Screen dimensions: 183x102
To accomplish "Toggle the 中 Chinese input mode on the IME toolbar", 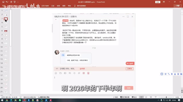I will tap(166, 74).
